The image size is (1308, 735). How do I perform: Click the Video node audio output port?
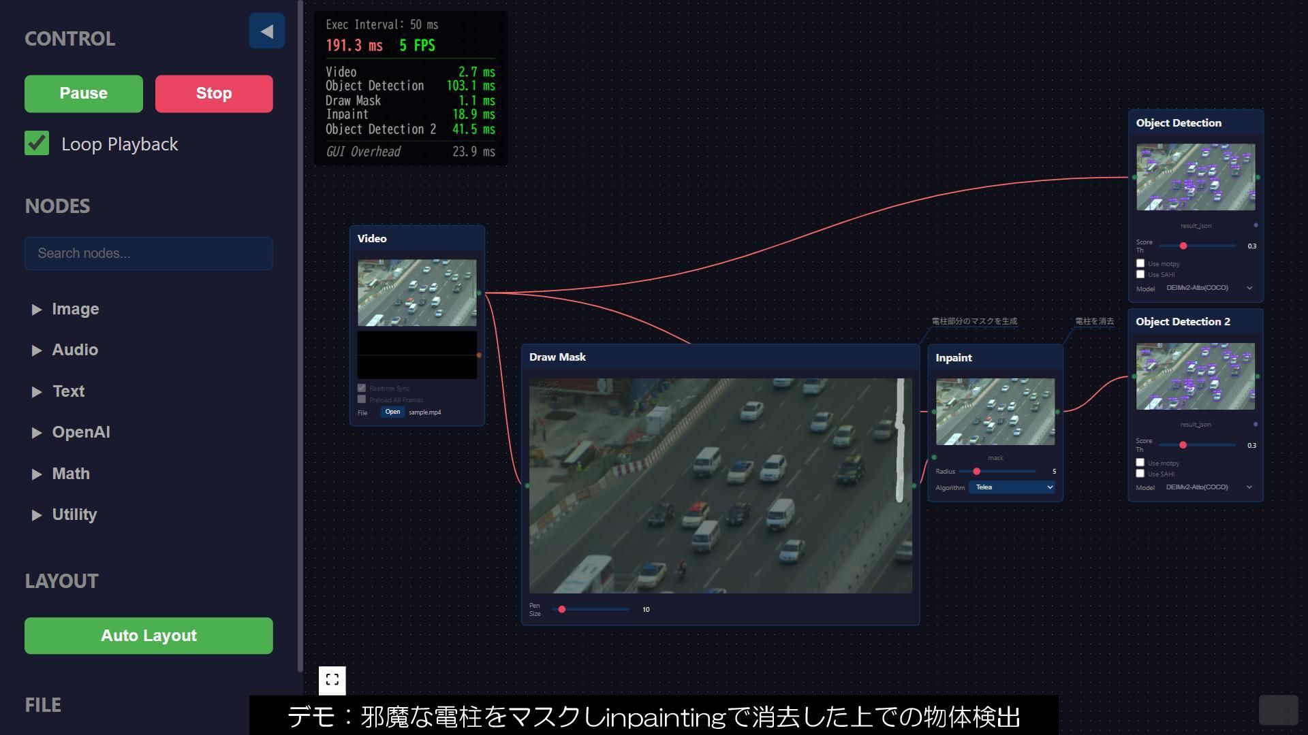coord(480,355)
